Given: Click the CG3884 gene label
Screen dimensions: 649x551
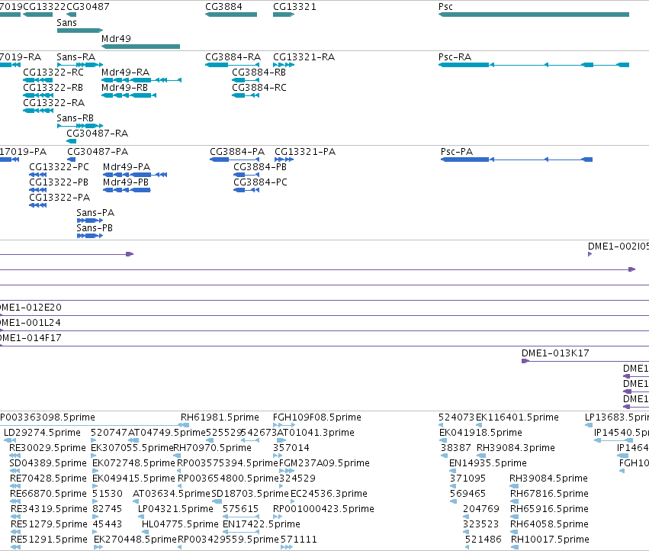Looking at the screenshot, I should tap(223, 7).
